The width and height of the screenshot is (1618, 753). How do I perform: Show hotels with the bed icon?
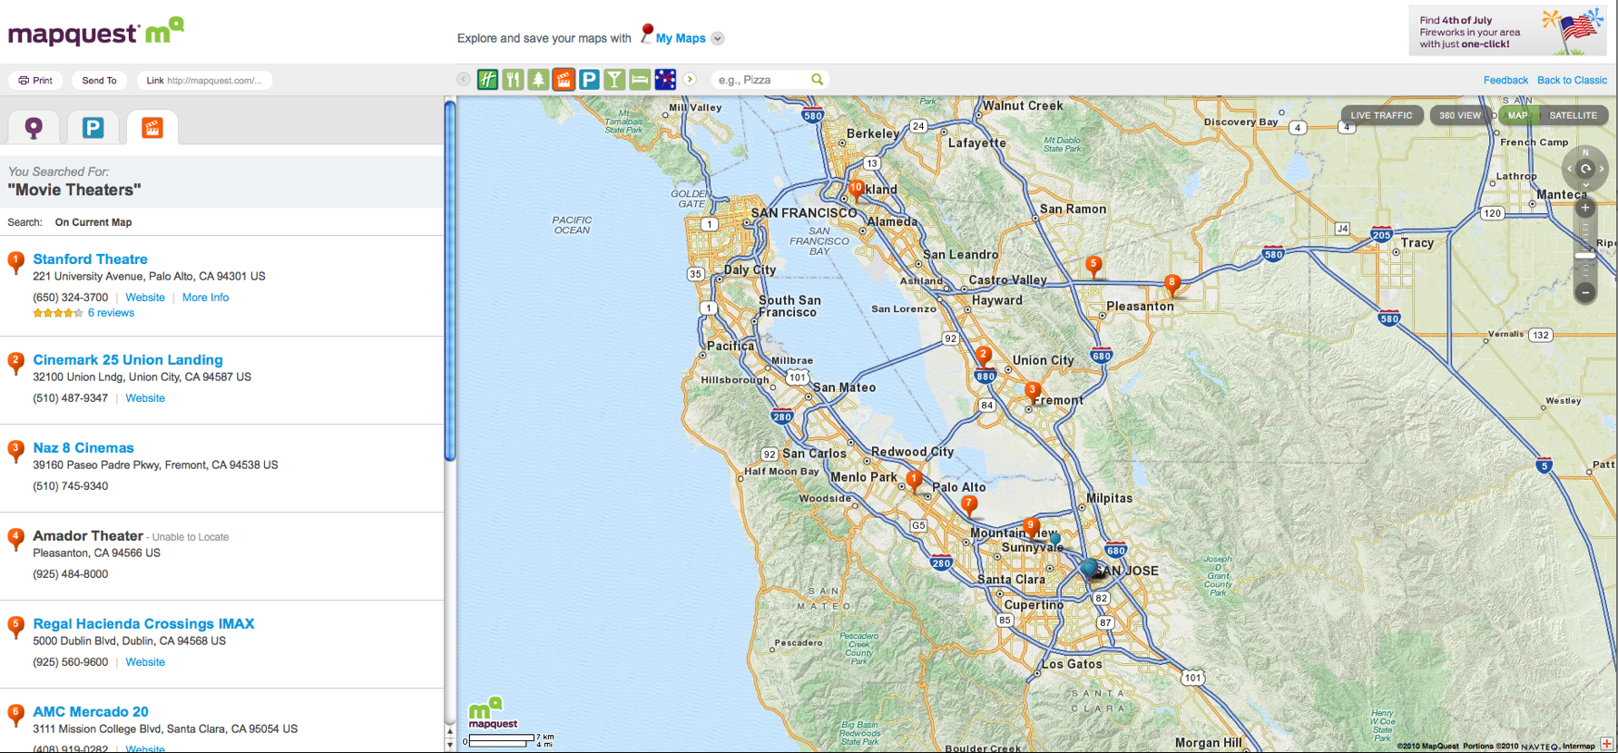click(640, 80)
